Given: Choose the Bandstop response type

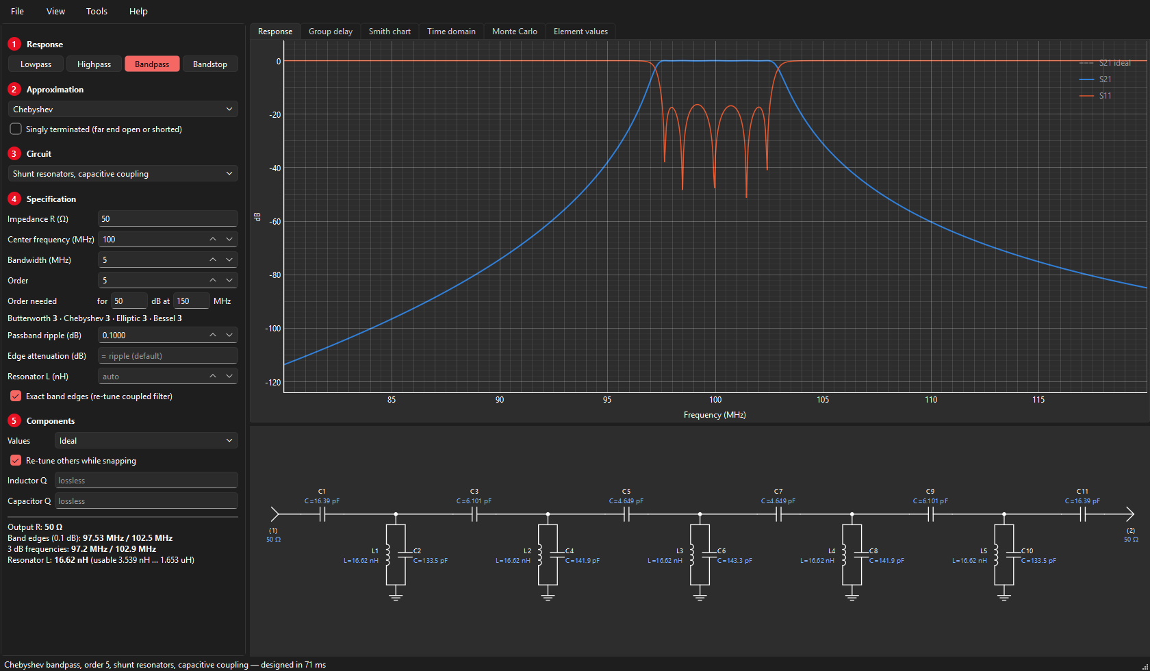Looking at the screenshot, I should (x=210, y=64).
